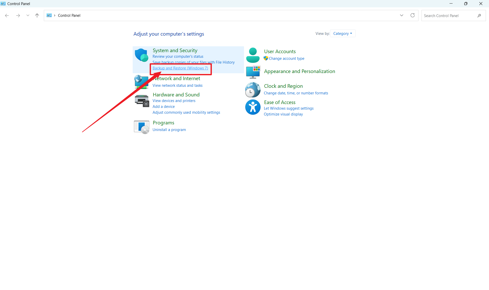Open the View by Category dropdown
The width and height of the screenshot is (489, 290).
coord(343,33)
